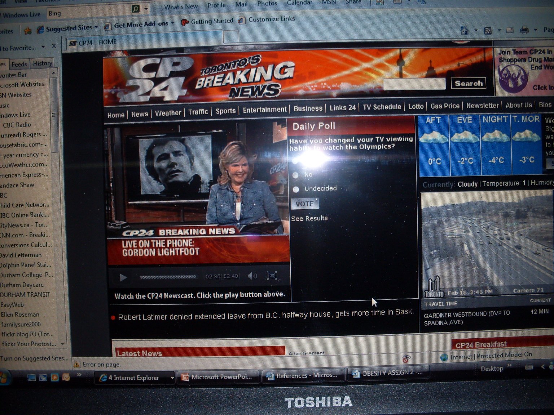The height and width of the screenshot is (415, 554).
Task: Open the Internet Explorer taskbar group
Action: point(135,378)
